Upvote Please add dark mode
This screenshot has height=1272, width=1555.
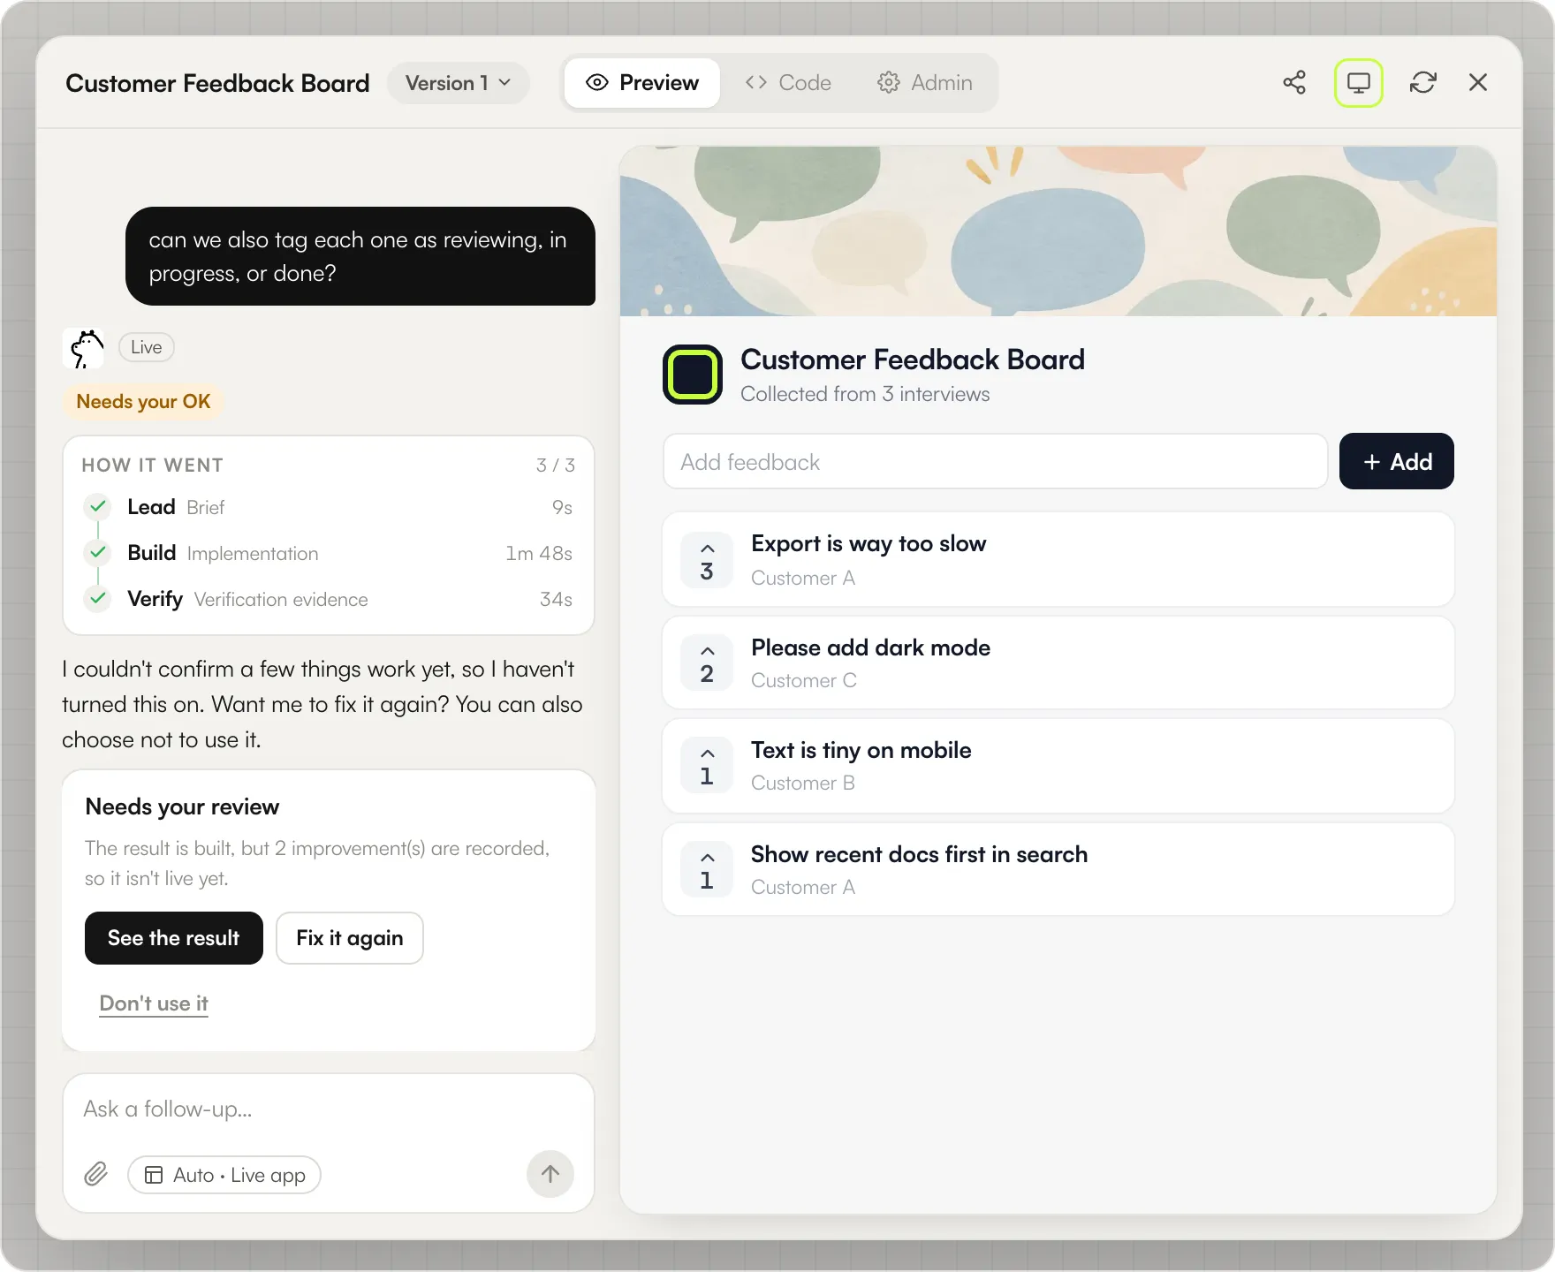coord(707,662)
